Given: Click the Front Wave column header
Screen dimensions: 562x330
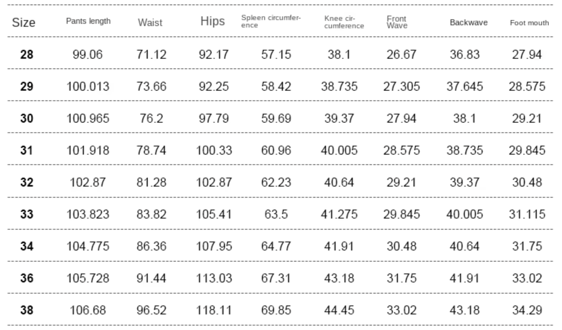Looking at the screenshot, I should pyautogui.click(x=397, y=22).
